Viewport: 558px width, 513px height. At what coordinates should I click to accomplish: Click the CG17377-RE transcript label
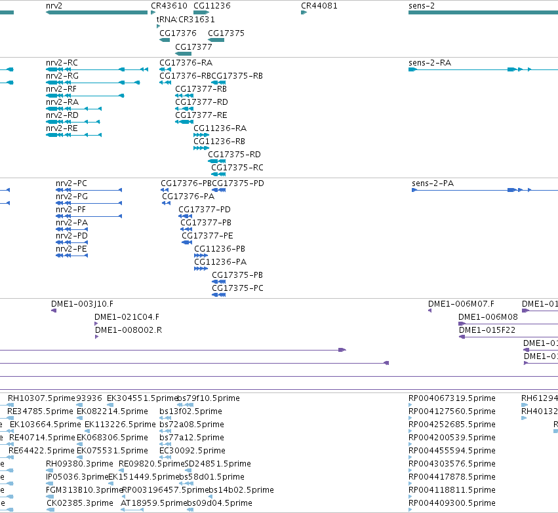tap(201, 115)
